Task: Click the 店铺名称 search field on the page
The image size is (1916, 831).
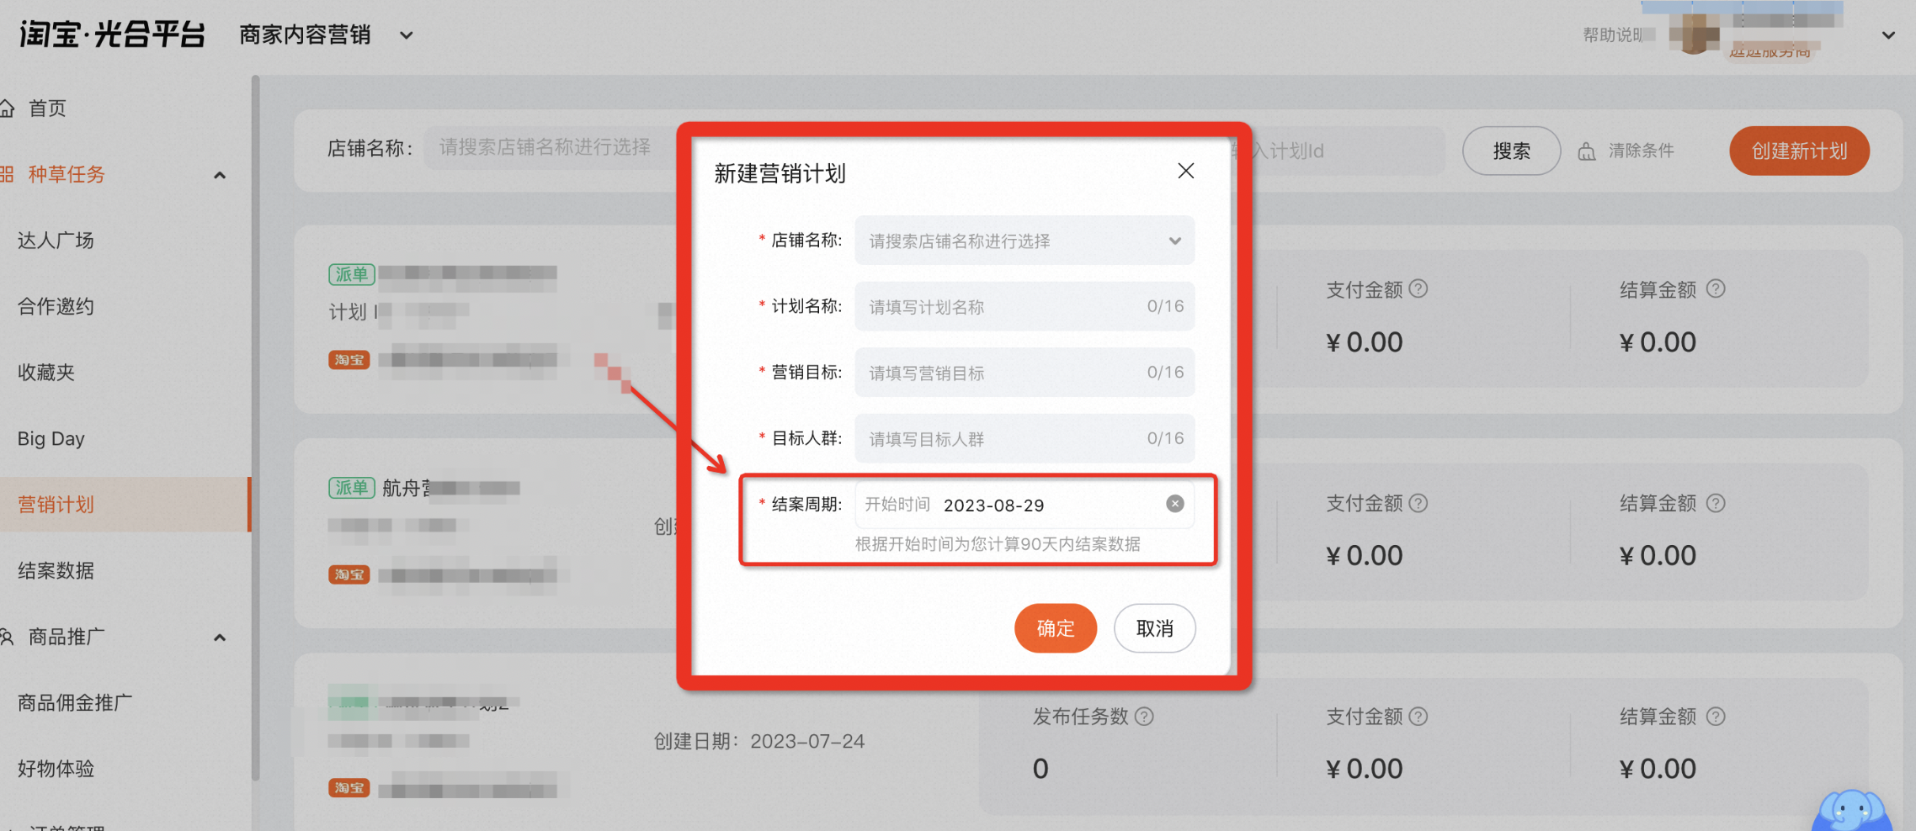Action: coord(551,148)
